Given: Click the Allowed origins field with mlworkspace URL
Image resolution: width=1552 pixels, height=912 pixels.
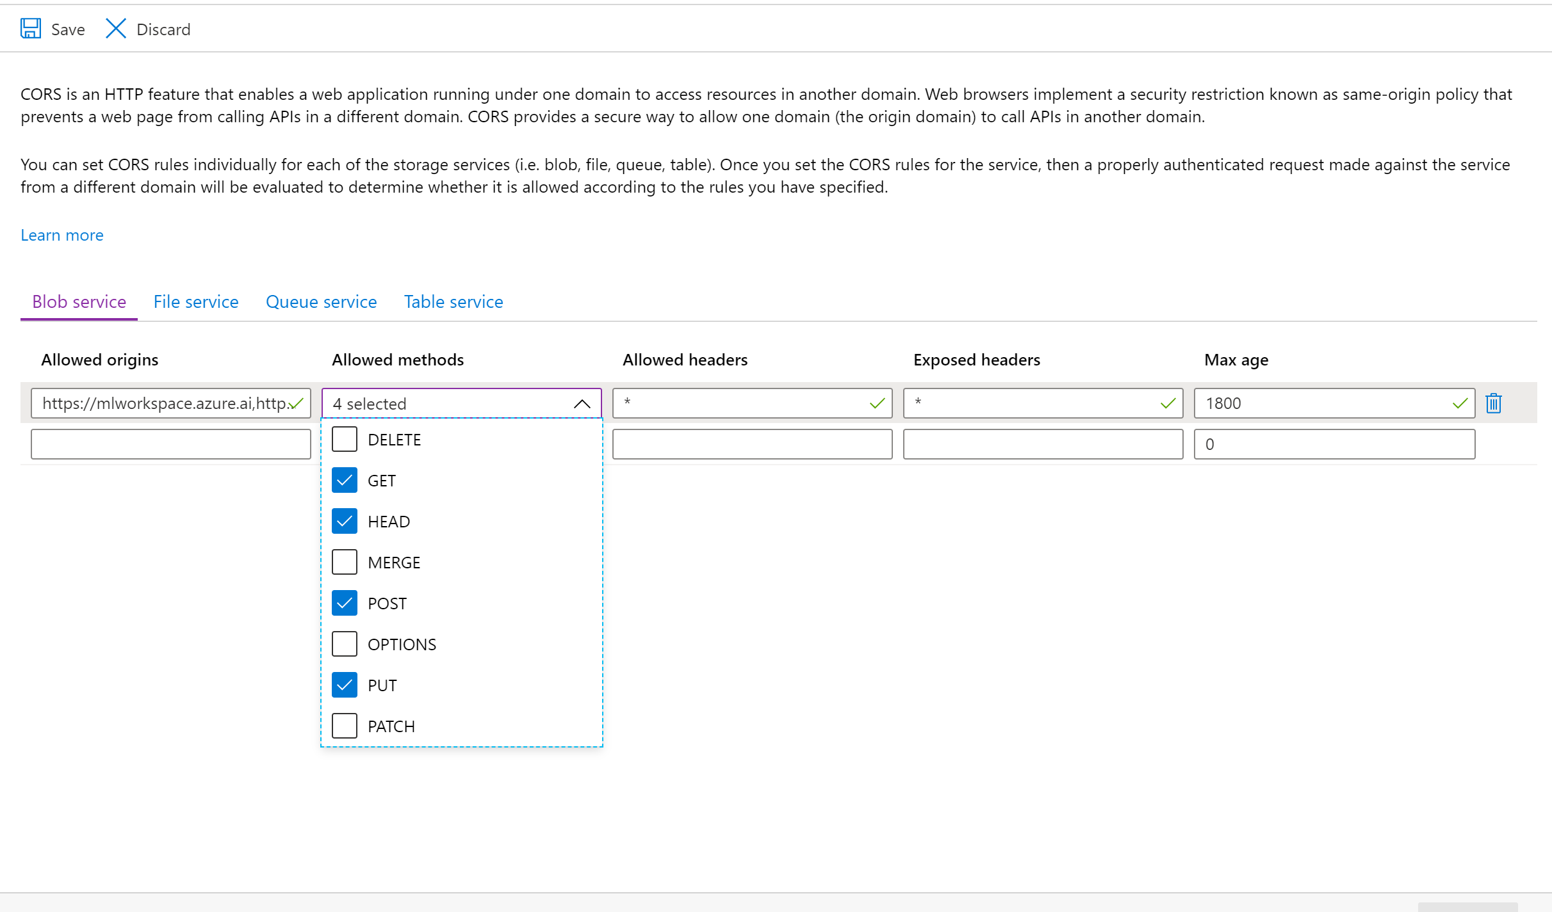Looking at the screenshot, I should coord(163,404).
